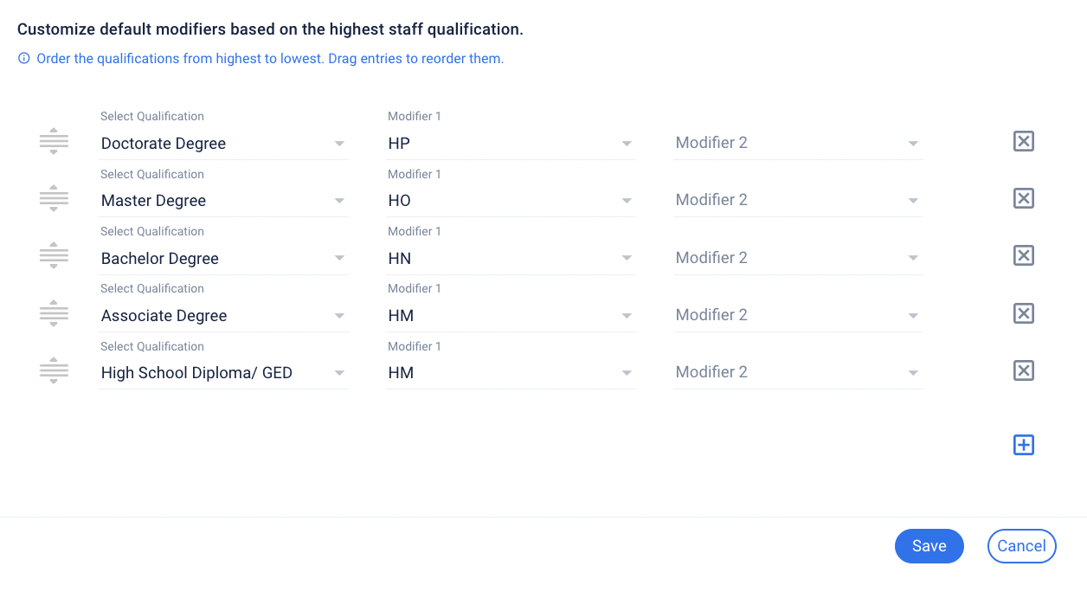Open the Modifier 1 dropdown showing HO
The height and width of the screenshot is (592, 1087).
pyautogui.click(x=511, y=201)
